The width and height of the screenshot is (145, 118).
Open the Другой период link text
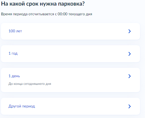tap(22, 106)
